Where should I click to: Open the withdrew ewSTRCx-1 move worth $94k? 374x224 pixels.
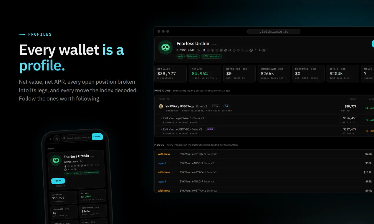(x=264, y=190)
